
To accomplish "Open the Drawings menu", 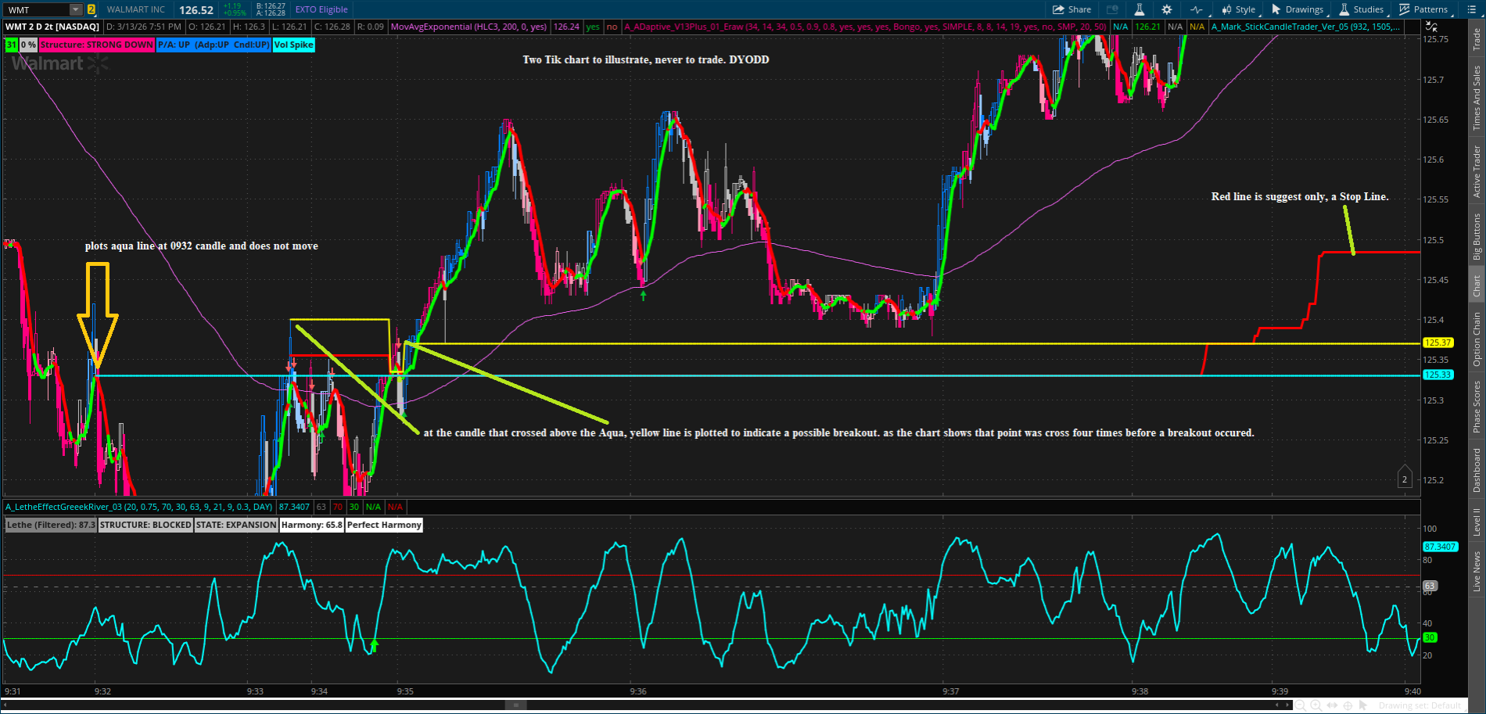I will pos(1298,9).
